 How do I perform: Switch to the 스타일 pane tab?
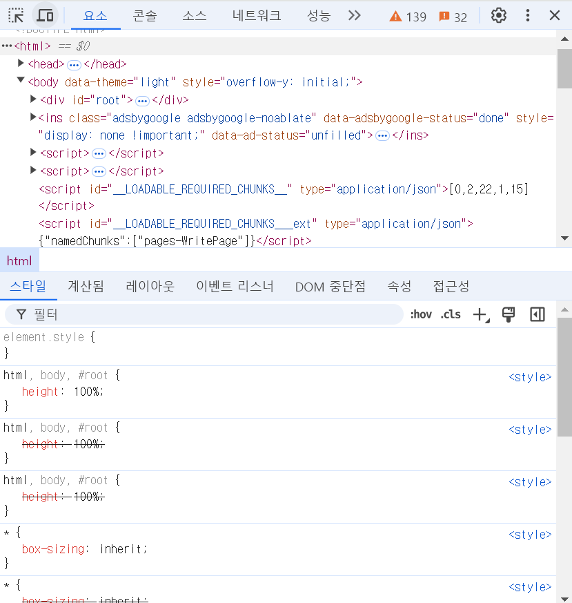(x=28, y=286)
